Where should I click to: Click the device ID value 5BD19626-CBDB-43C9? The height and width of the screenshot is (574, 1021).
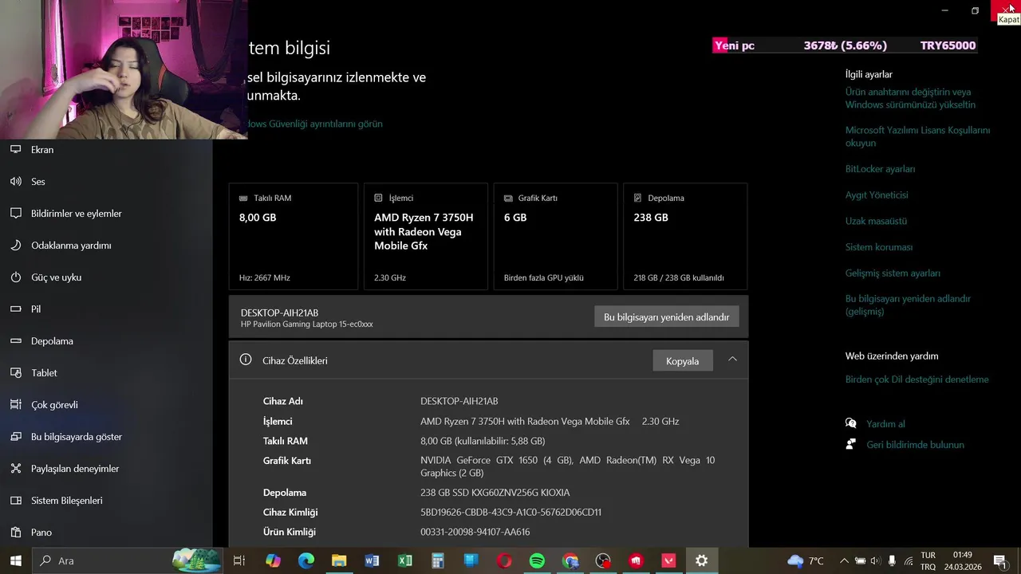click(510, 513)
